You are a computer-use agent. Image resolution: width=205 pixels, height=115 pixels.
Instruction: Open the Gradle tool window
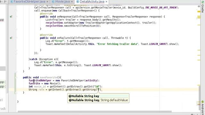[203, 6]
